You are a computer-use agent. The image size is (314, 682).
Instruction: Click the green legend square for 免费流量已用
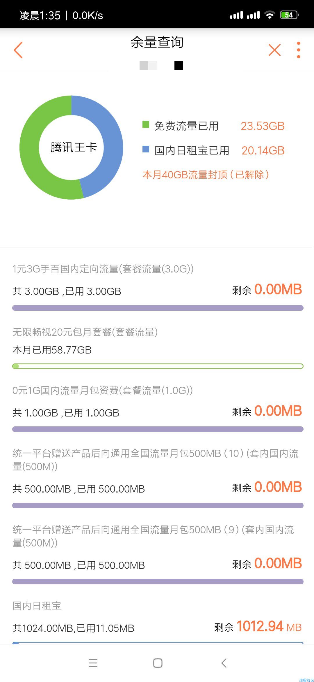[x=146, y=125]
